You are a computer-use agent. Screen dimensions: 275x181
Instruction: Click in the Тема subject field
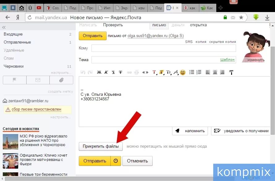(x=164, y=60)
